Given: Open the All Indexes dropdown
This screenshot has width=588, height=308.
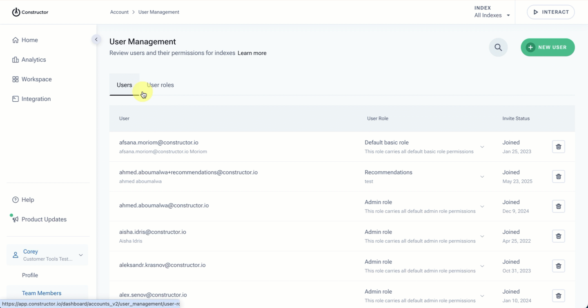Looking at the screenshot, I should pos(492,16).
